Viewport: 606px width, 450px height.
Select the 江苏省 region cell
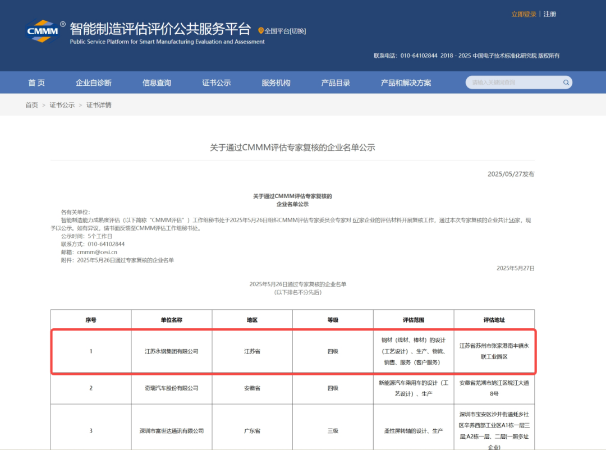tap(252, 351)
